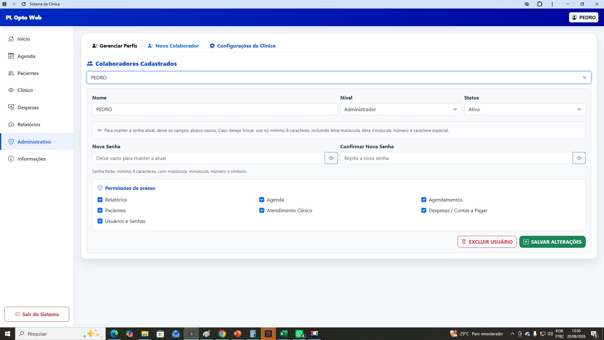
Task: Open the extensions puzzle icon
Action: click(540, 4)
